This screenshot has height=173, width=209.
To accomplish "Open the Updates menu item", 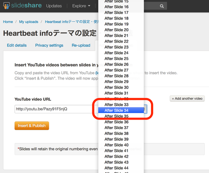I will [x=54, y=6].
